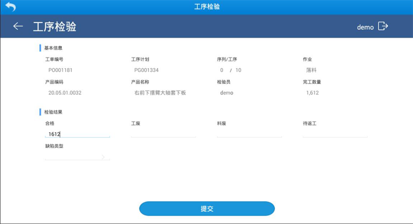413x224 pixels.
Task: Click the 合格 input field with 1612
Action: [78, 134]
